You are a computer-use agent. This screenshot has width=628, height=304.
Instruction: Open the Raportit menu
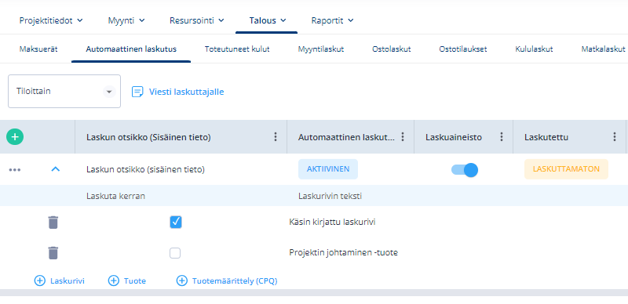pos(332,20)
